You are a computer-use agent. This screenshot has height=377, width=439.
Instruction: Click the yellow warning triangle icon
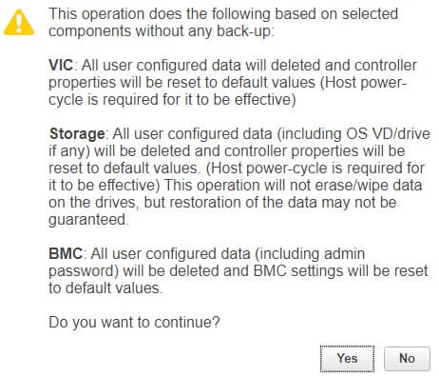pyautogui.click(x=19, y=22)
